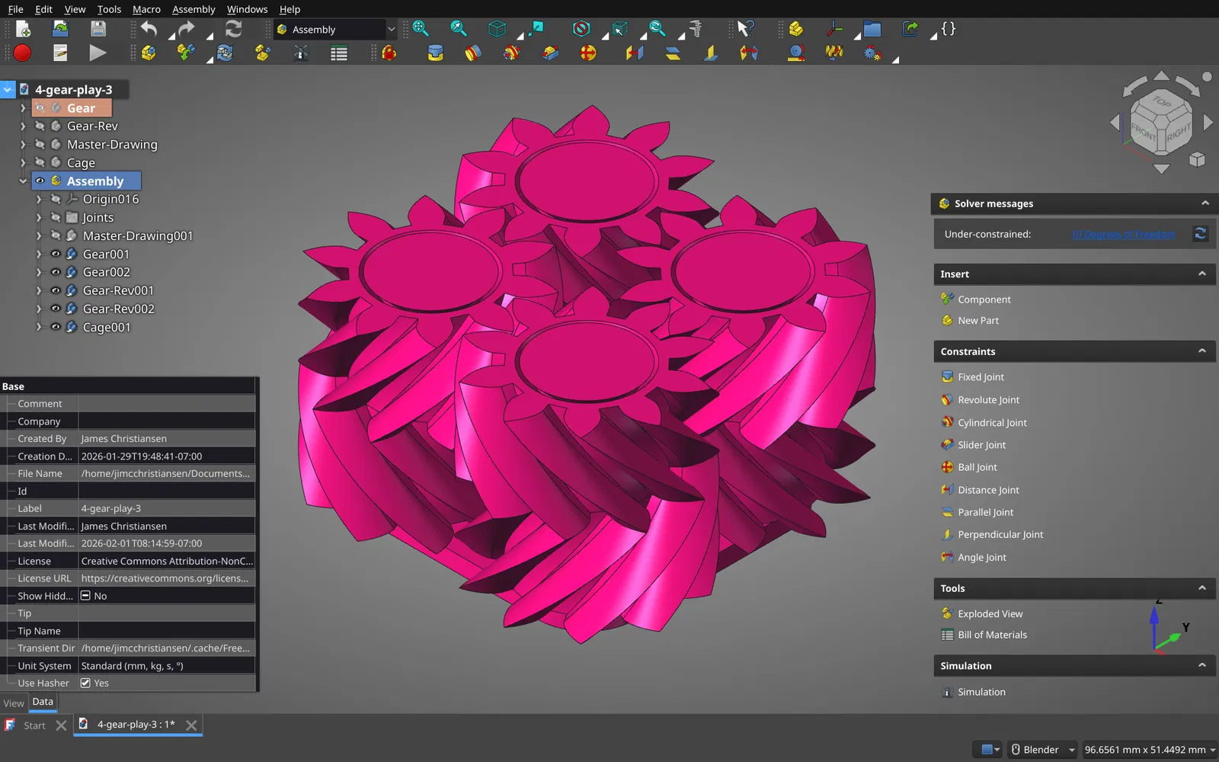Click the Fit All magnifier icon

tap(421, 29)
